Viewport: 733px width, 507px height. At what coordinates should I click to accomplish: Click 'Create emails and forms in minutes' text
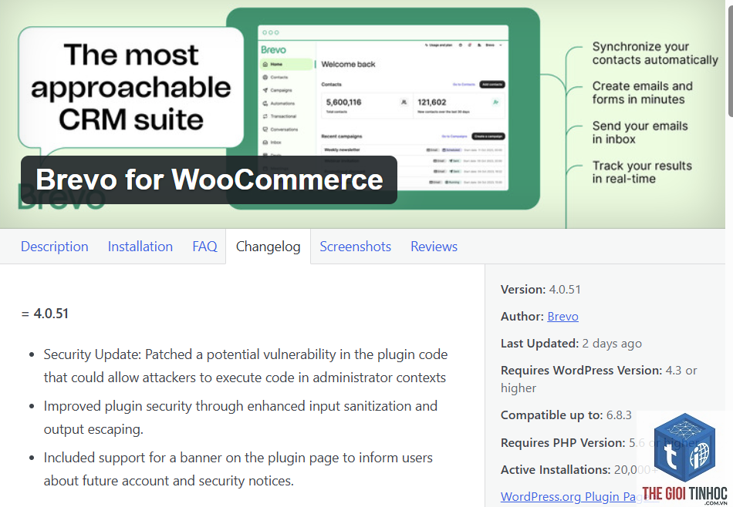click(x=642, y=92)
